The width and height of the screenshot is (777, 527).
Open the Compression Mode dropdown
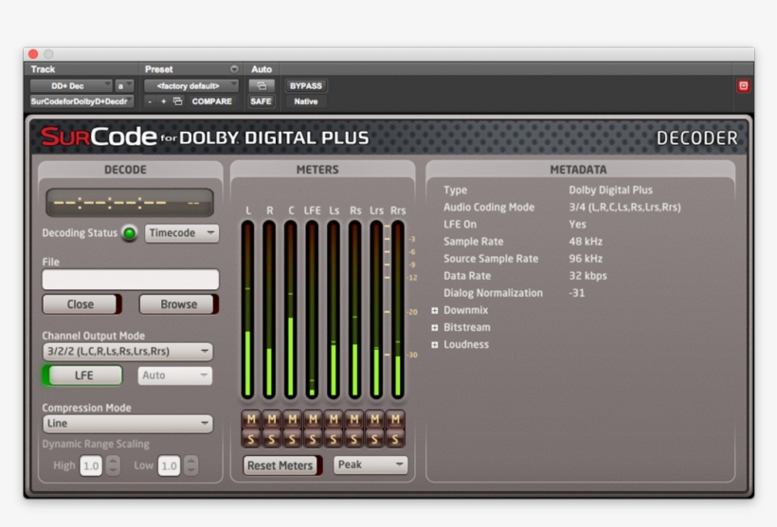click(x=128, y=424)
